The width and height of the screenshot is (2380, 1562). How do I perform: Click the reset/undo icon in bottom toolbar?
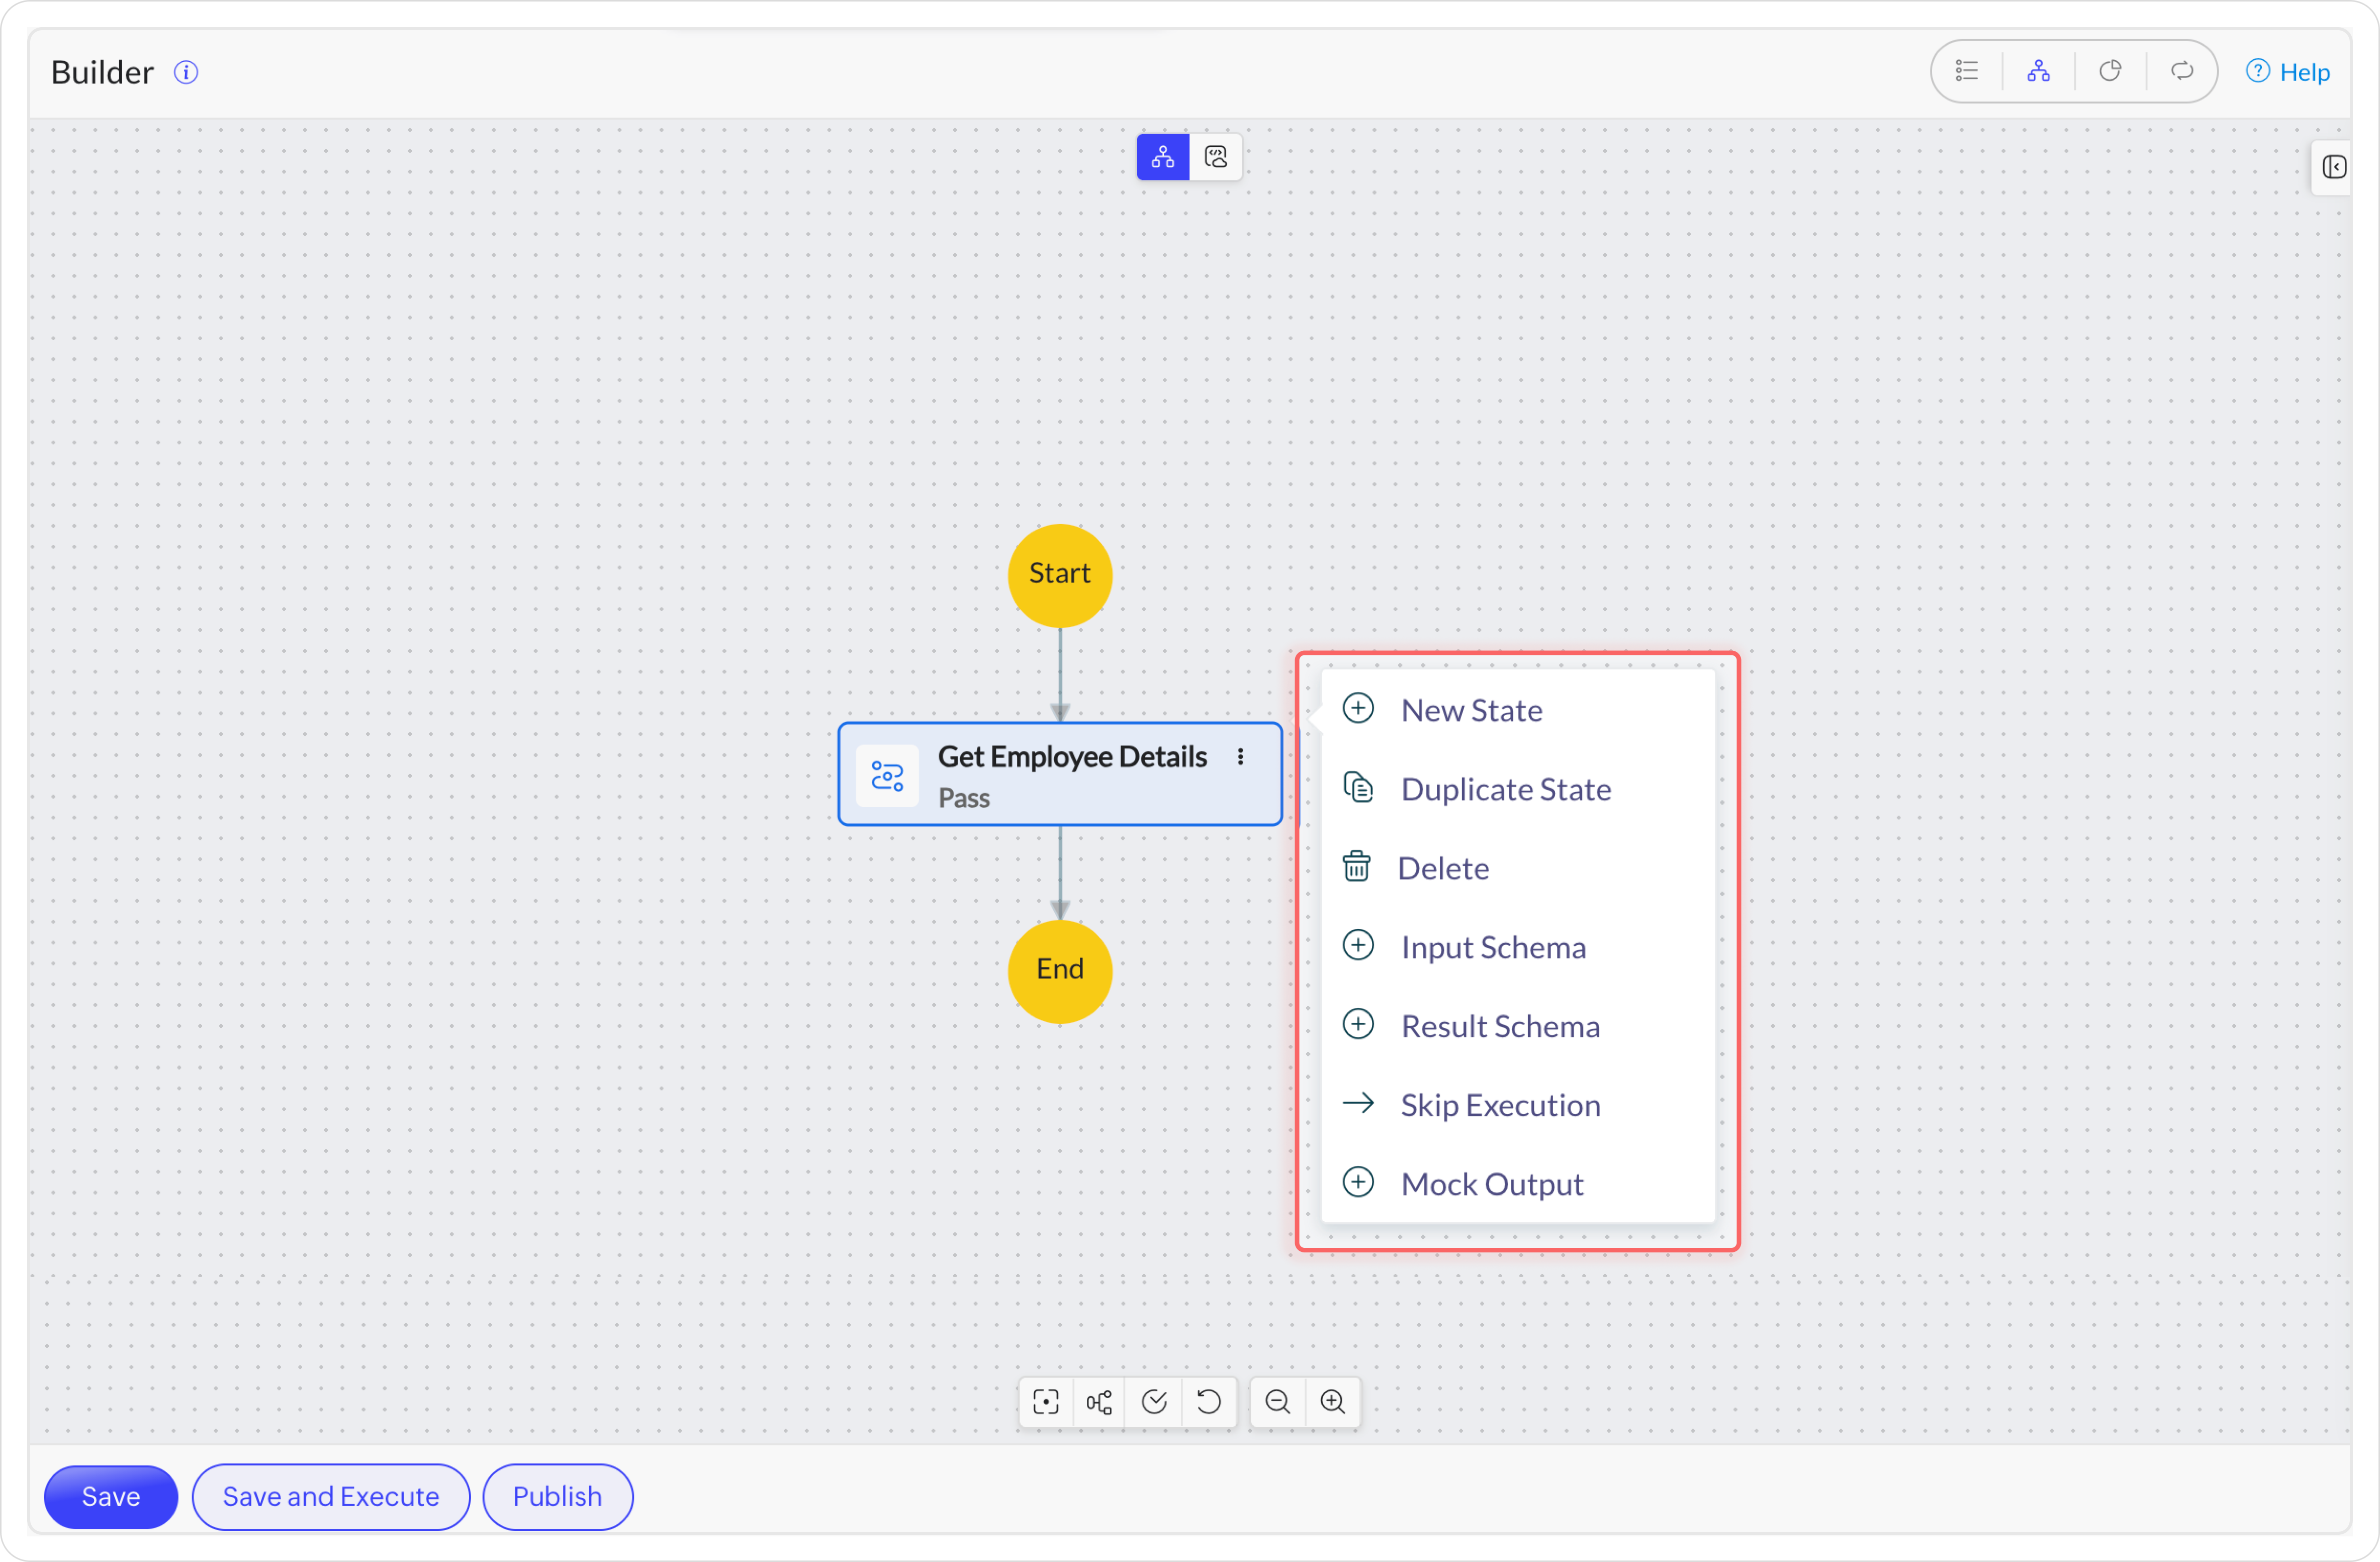(x=1209, y=1402)
